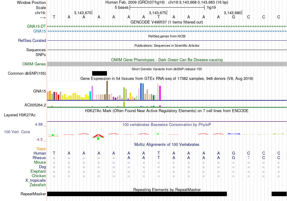Viewport: 287px width, 201px height.
Task: Click the SNPs track label
Action: (x=41, y=55)
